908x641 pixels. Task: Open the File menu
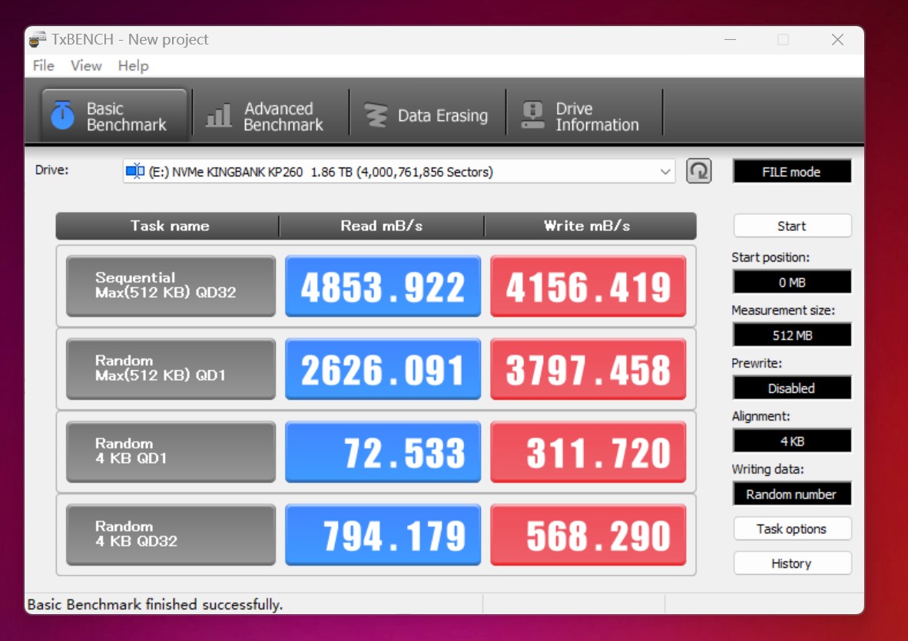tap(43, 66)
